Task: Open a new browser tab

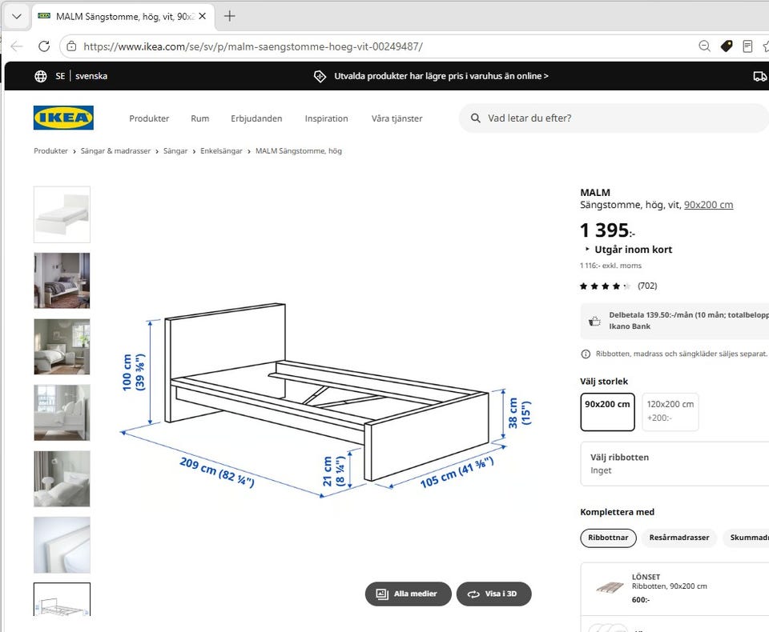Action: pos(230,16)
